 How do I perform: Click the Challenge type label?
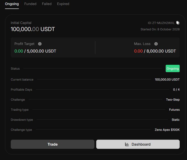coord(21,130)
